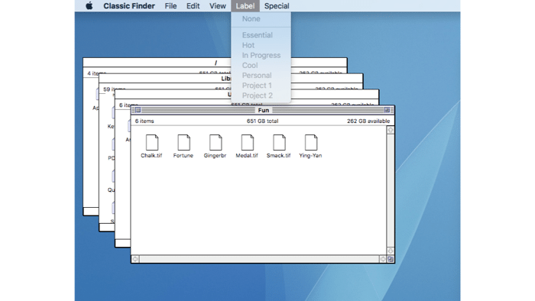Open the View menu
Viewport: 535px width, 301px height.
(x=217, y=6)
